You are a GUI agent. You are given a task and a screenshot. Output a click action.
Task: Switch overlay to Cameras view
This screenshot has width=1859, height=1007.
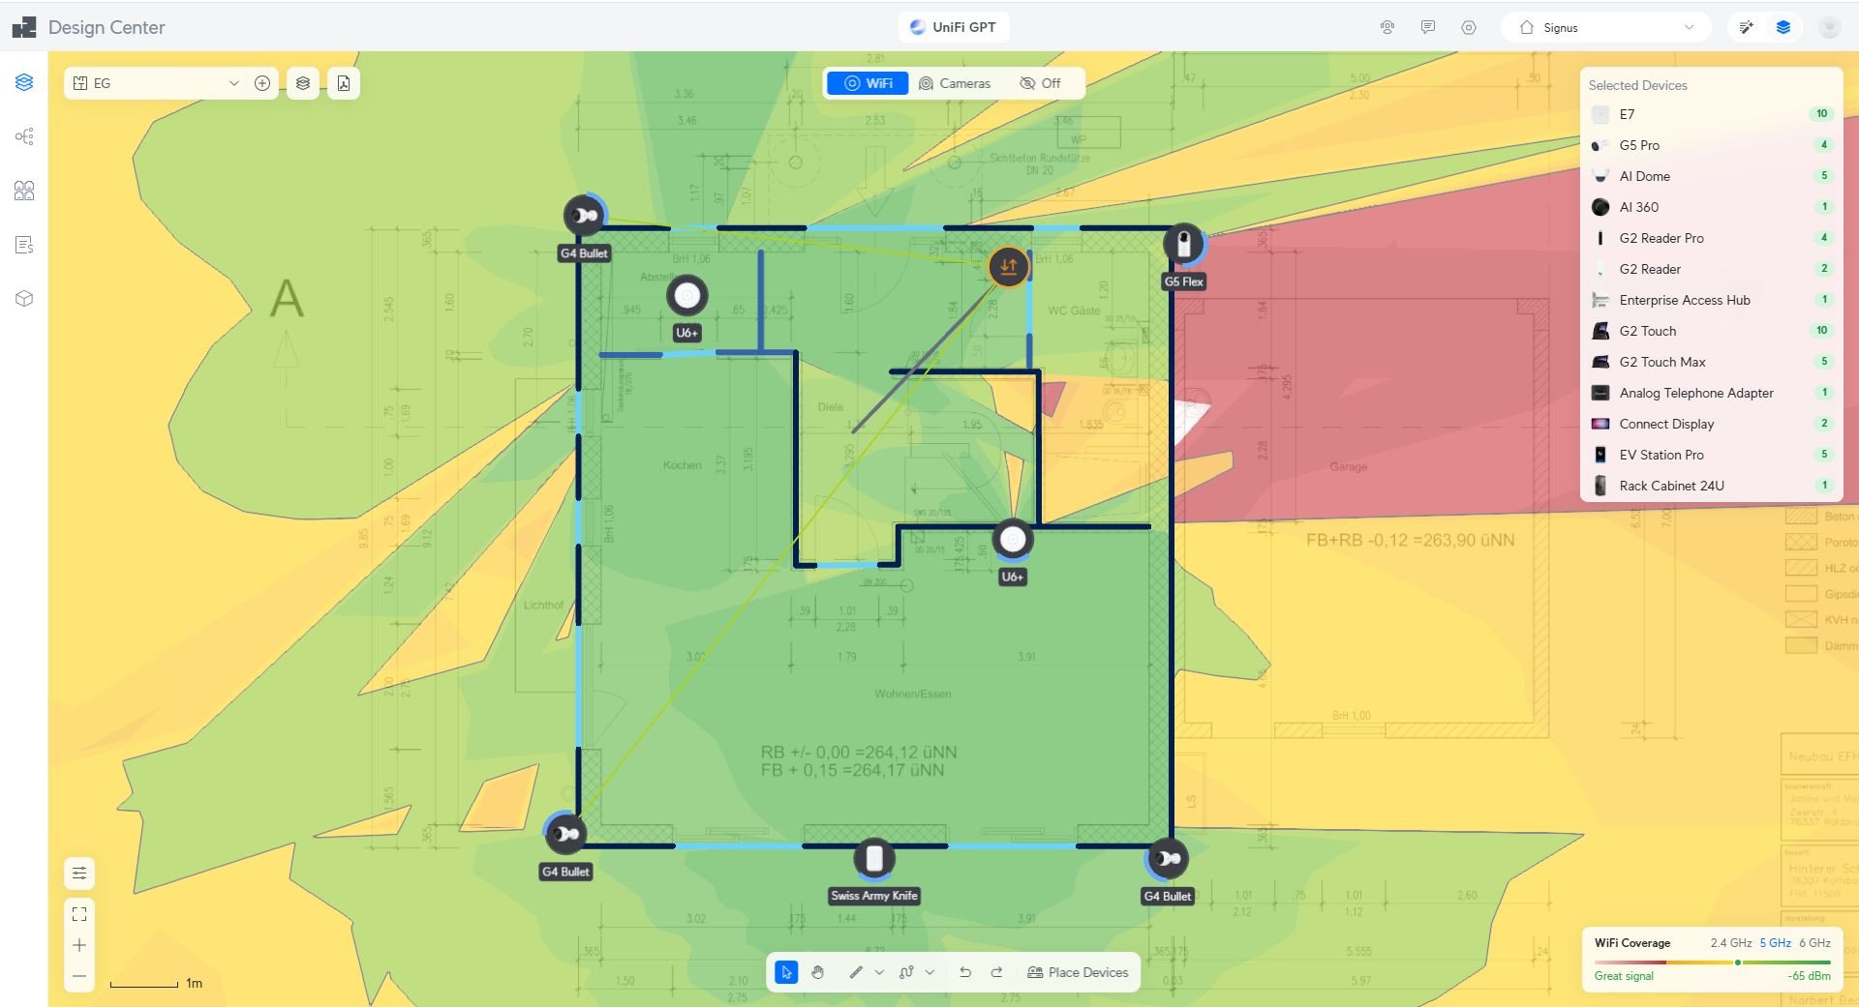tap(955, 83)
